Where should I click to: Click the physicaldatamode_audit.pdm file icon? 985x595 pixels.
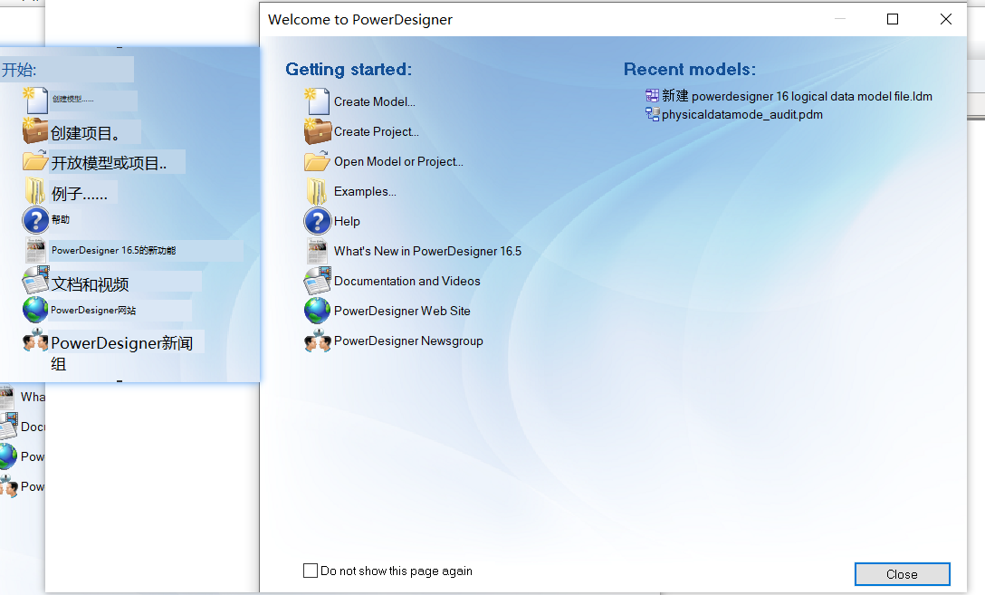pyautogui.click(x=653, y=114)
